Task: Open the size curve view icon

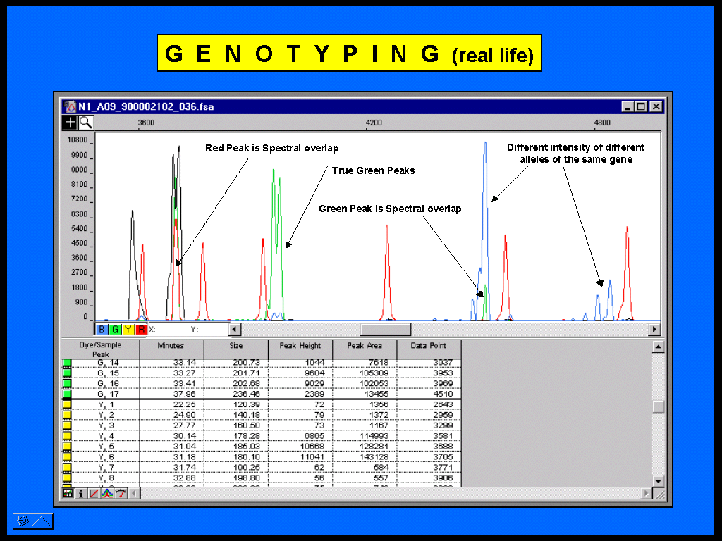Action: point(94,493)
